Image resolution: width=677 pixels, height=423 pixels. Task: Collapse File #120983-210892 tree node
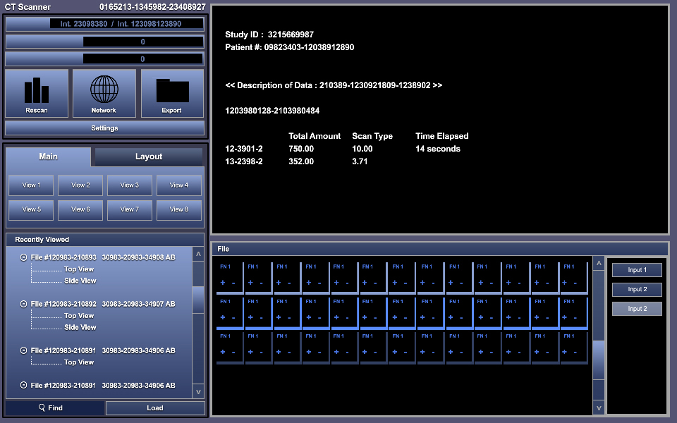(x=23, y=304)
